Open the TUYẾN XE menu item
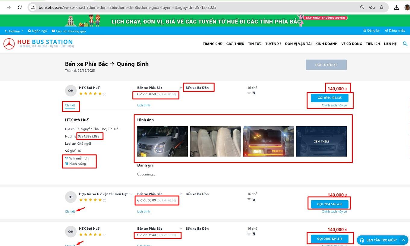 [x=273, y=44]
